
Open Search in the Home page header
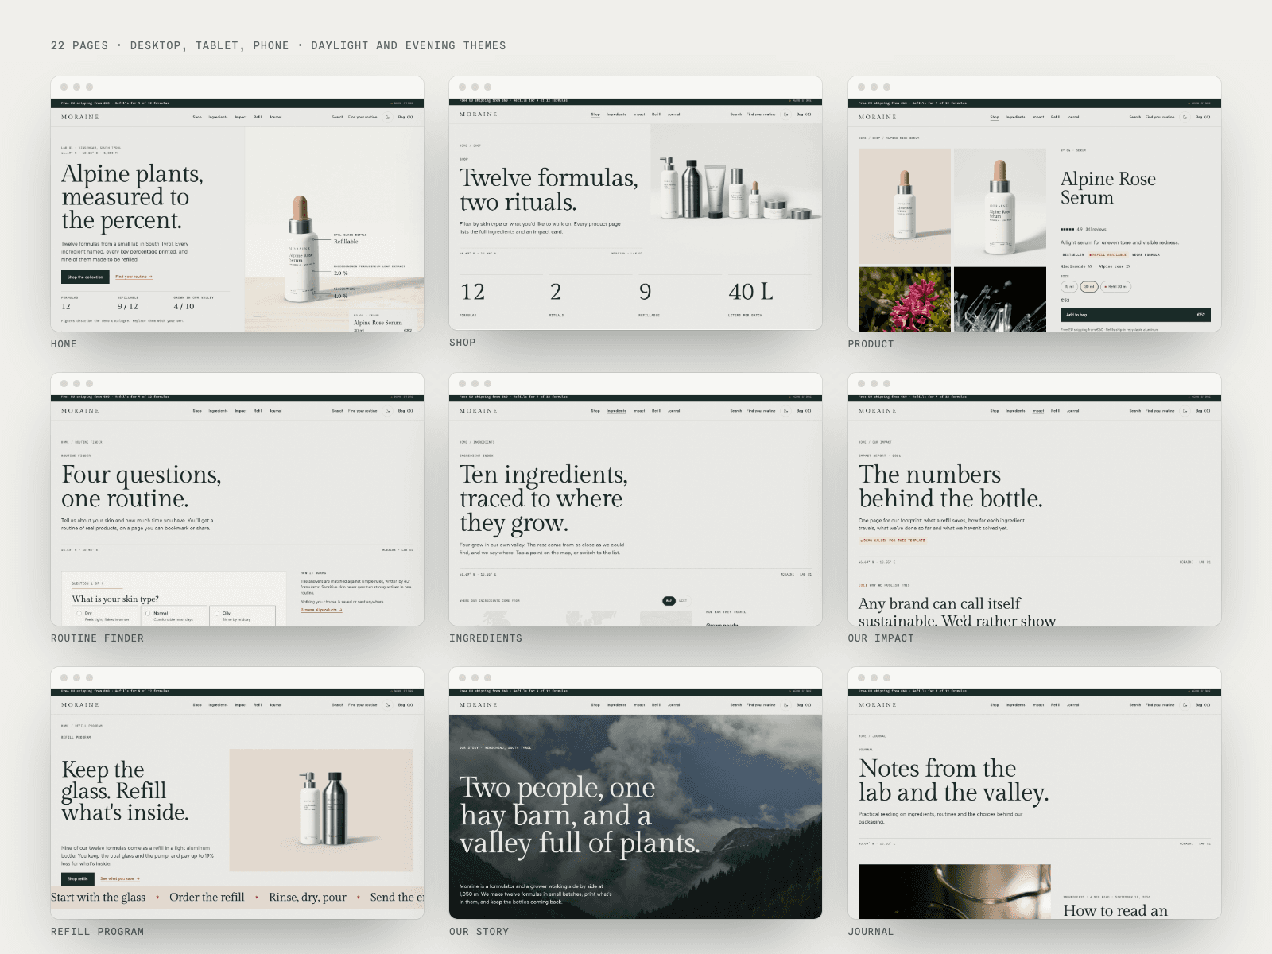[338, 117]
